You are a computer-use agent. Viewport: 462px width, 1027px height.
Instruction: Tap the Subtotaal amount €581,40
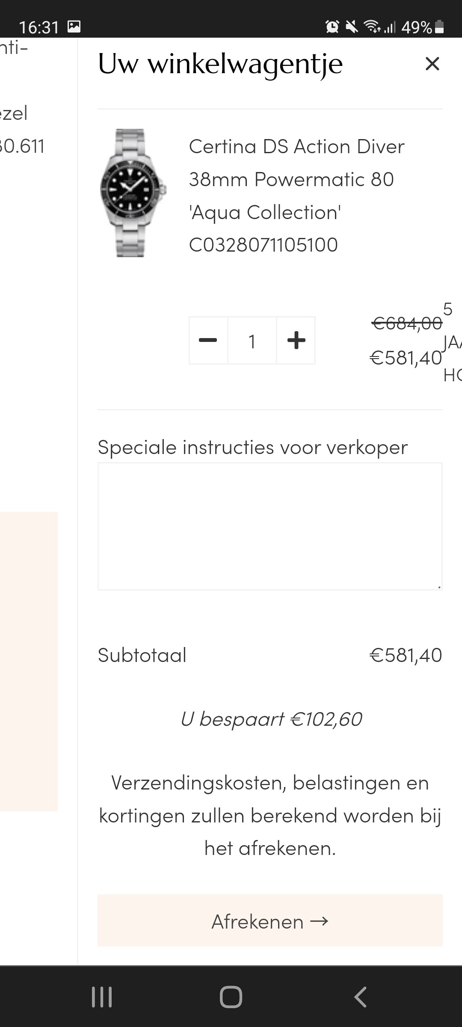pyautogui.click(x=406, y=655)
